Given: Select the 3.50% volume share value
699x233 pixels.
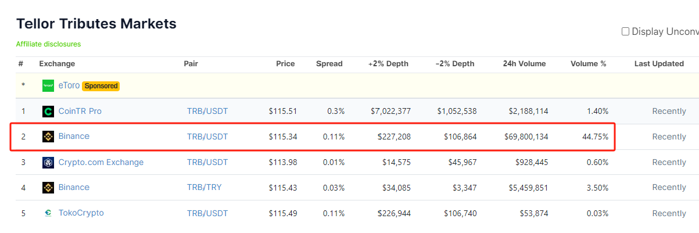Looking at the screenshot, I should point(597,187).
